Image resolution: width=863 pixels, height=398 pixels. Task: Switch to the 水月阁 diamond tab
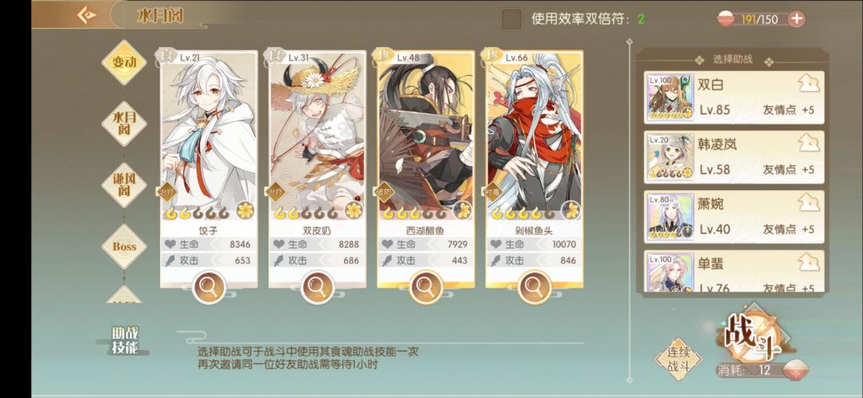(x=124, y=123)
